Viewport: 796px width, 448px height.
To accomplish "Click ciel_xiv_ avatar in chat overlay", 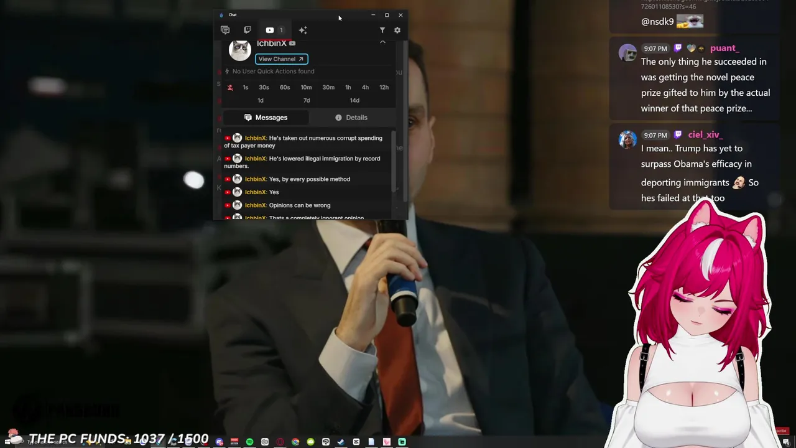I will 627,139.
